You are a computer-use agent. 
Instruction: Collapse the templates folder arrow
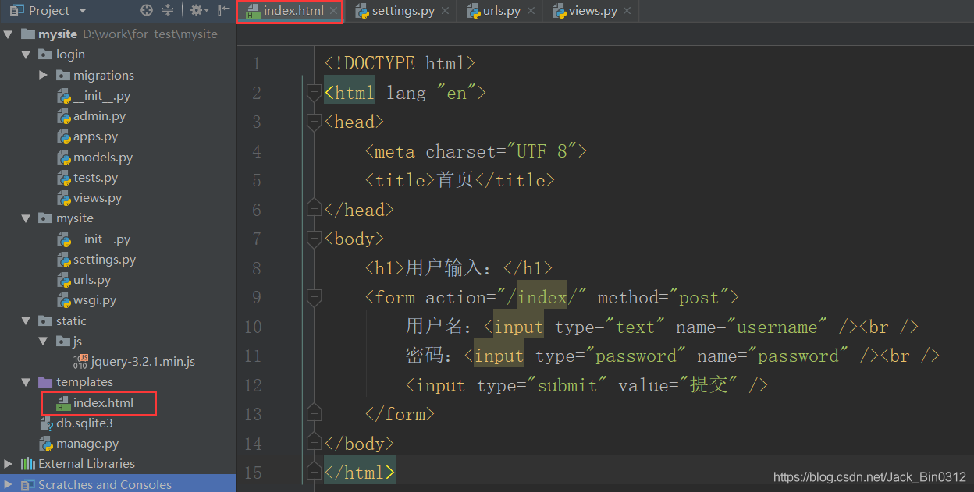26,382
